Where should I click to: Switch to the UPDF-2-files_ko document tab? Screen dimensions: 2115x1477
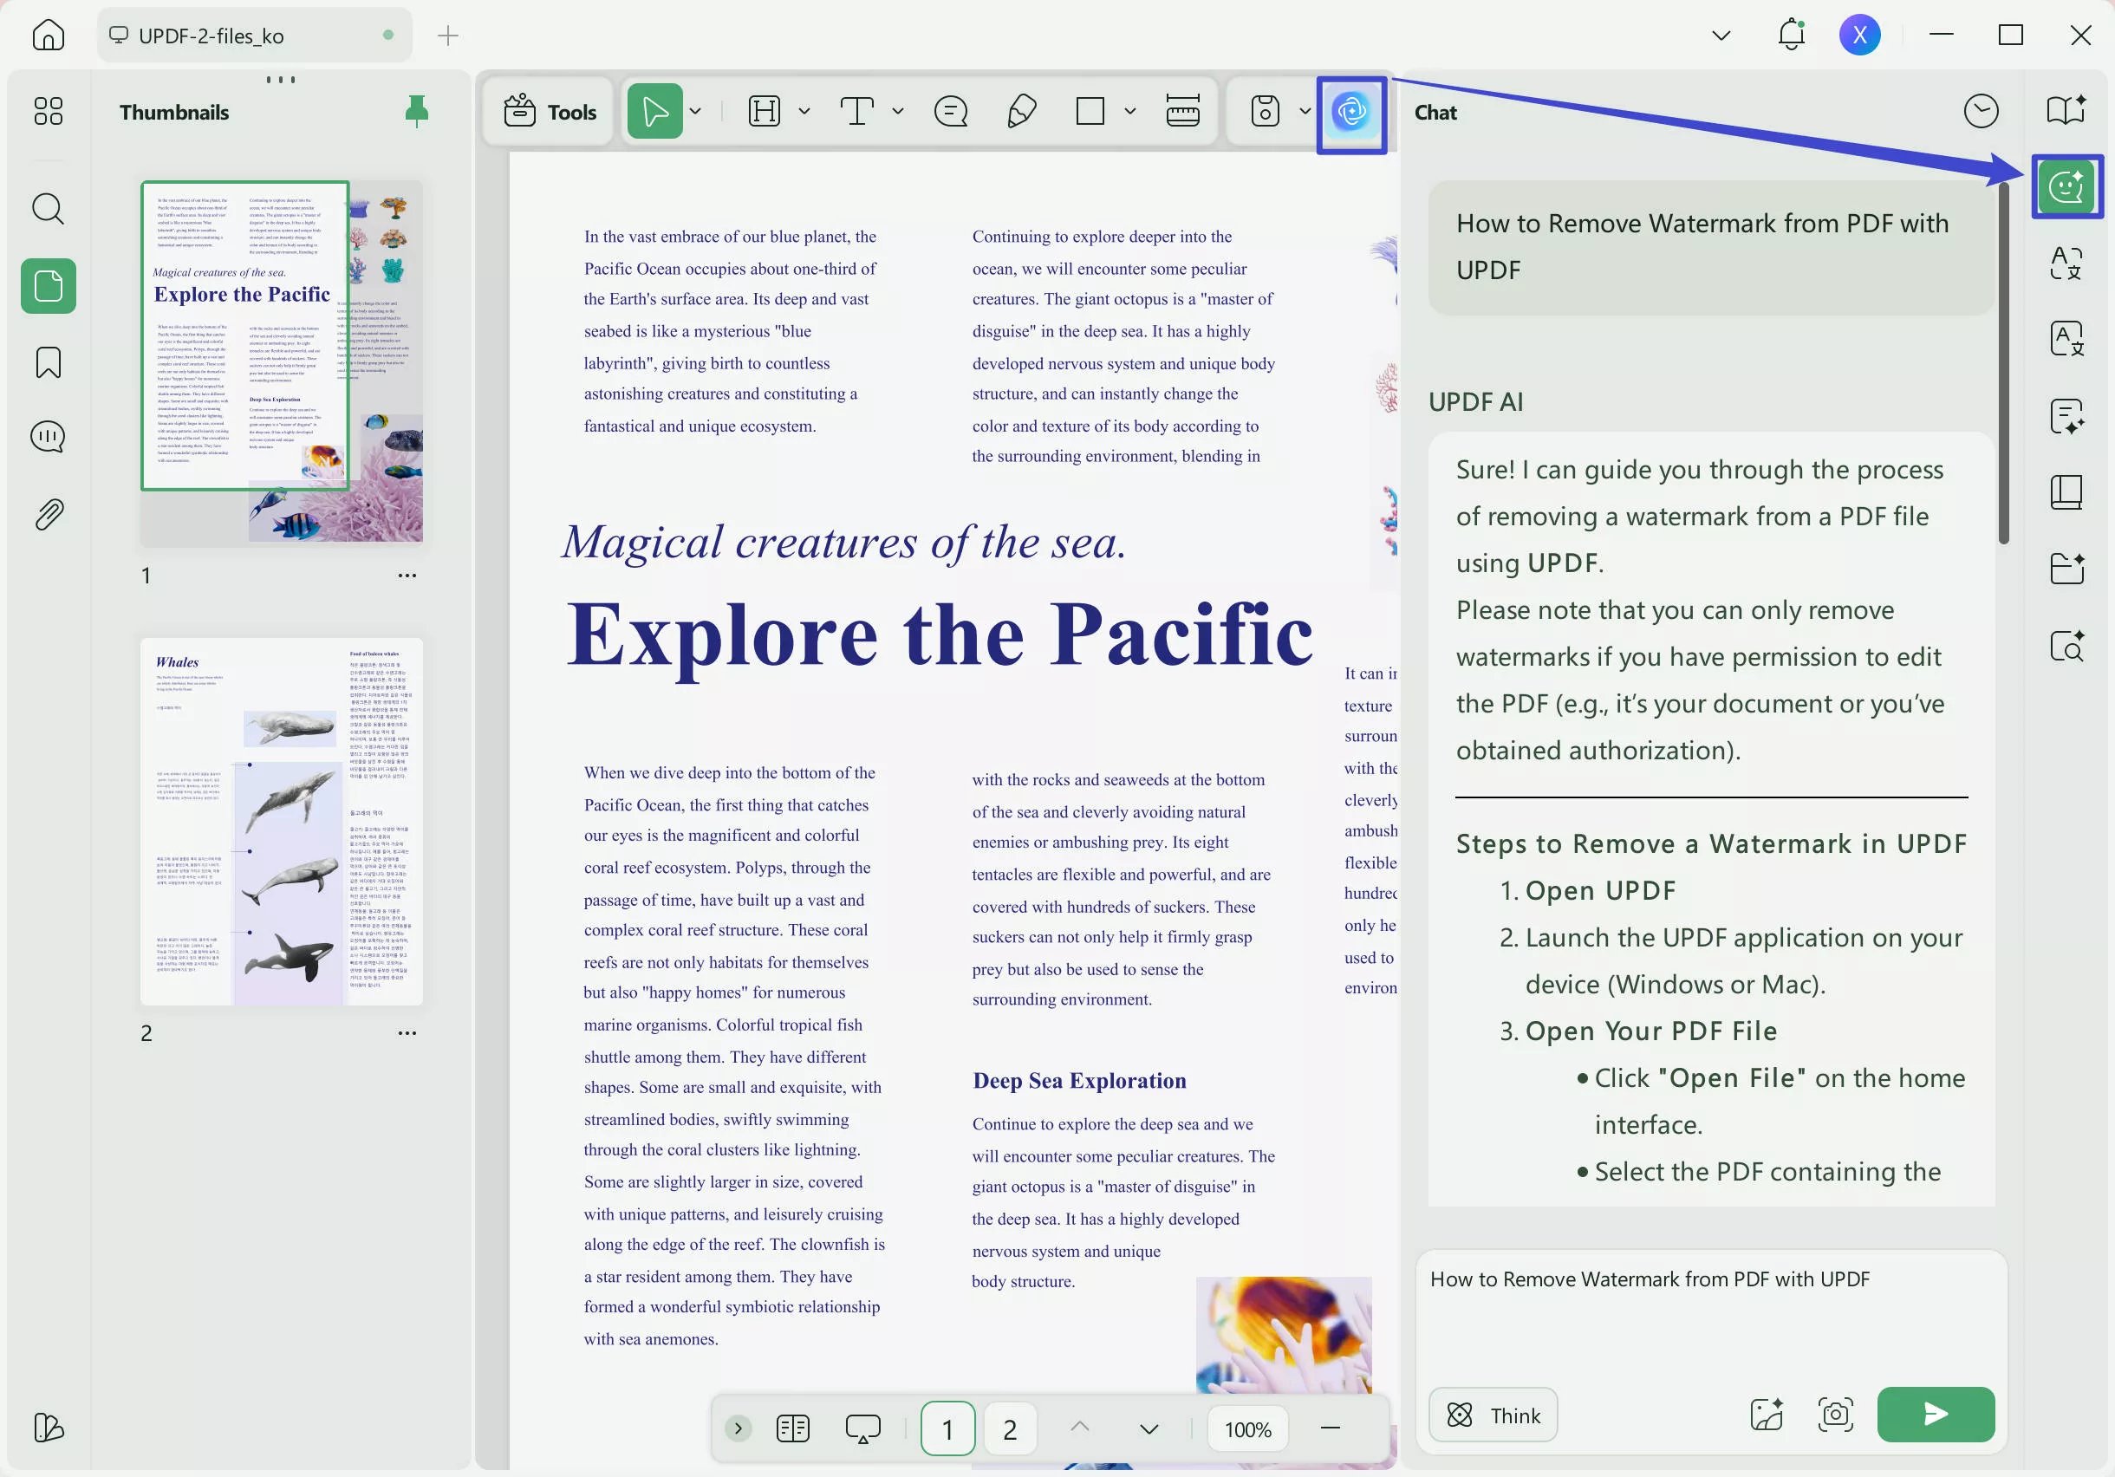click(253, 35)
